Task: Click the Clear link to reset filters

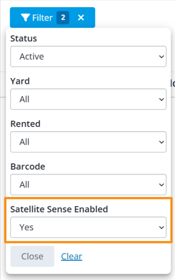Action: [72, 256]
